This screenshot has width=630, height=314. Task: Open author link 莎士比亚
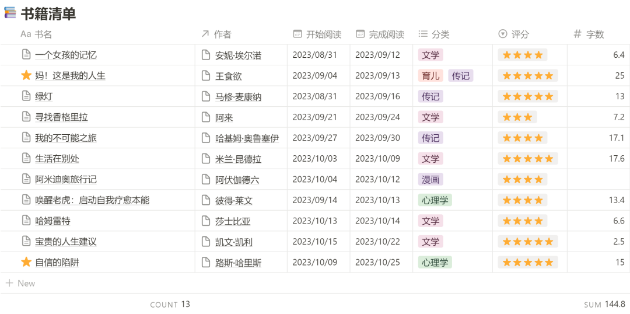point(233,221)
